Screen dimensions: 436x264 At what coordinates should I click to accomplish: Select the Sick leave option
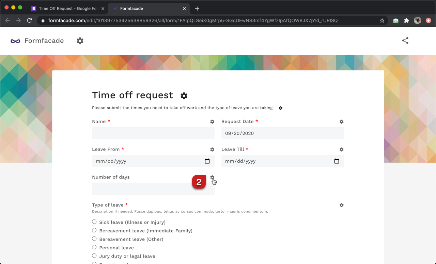tap(94, 222)
